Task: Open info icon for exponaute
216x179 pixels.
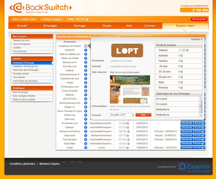Action: pyautogui.click(x=86, y=135)
